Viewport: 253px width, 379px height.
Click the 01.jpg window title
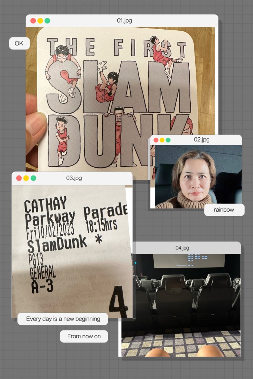point(124,21)
